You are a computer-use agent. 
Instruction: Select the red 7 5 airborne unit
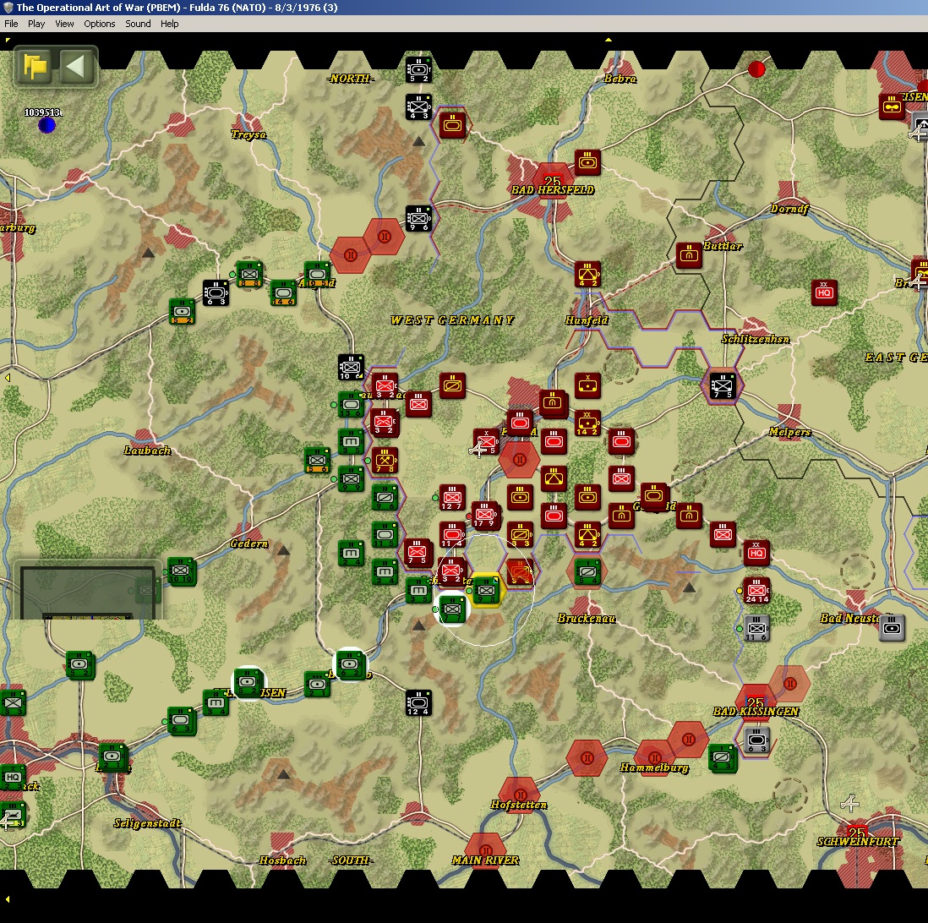click(x=418, y=553)
